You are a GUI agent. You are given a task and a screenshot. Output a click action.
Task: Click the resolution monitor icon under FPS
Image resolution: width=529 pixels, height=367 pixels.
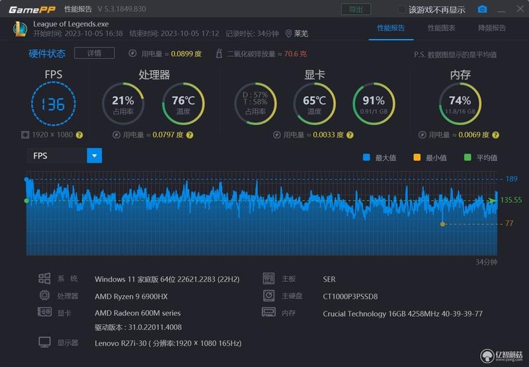pos(25,135)
